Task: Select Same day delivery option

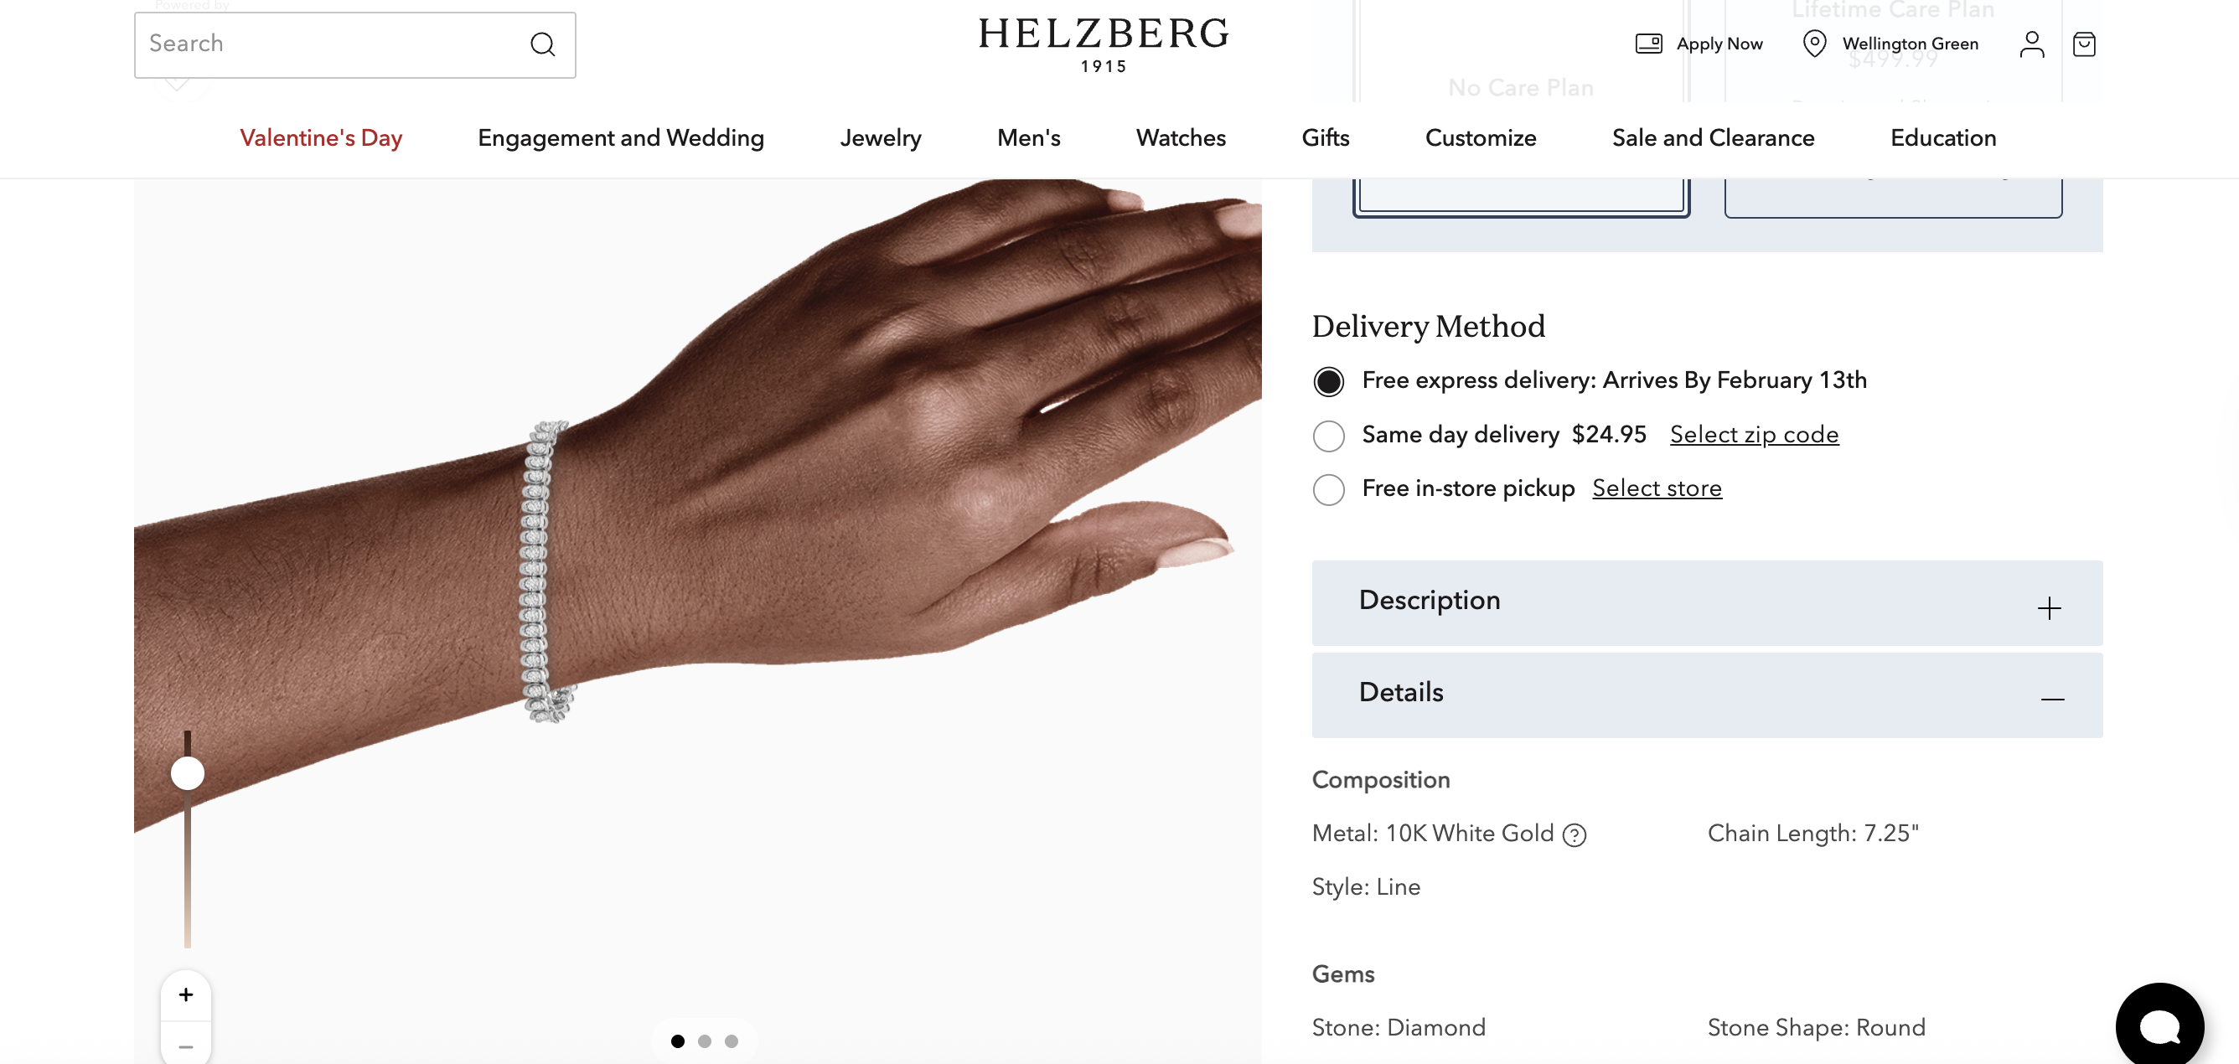Action: tap(1328, 436)
